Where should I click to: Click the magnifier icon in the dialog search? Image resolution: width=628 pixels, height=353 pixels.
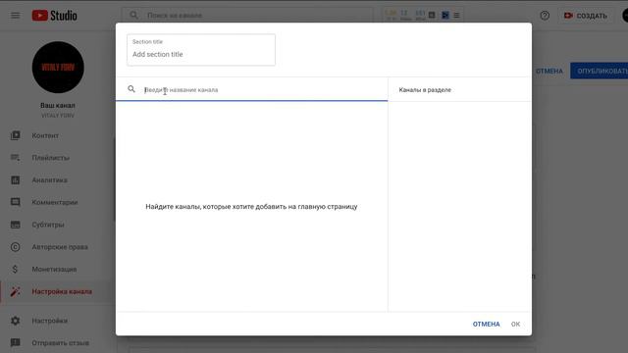[x=131, y=89]
